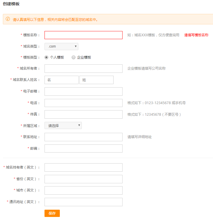This screenshot has height=221, width=213.
Task: Select the 企业模板 radio button
Action: [x=73, y=57]
